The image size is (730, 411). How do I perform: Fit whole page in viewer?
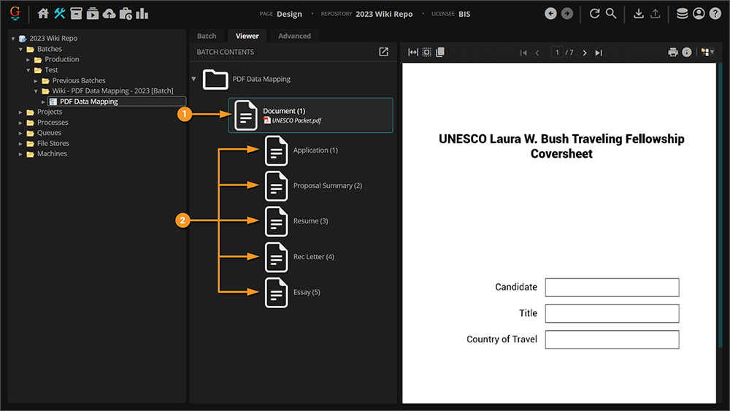(x=426, y=52)
